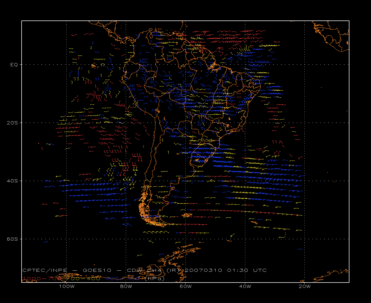Click the EQ latitude label
The height and width of the screenshot is (303, 371).
coord(14,65)
